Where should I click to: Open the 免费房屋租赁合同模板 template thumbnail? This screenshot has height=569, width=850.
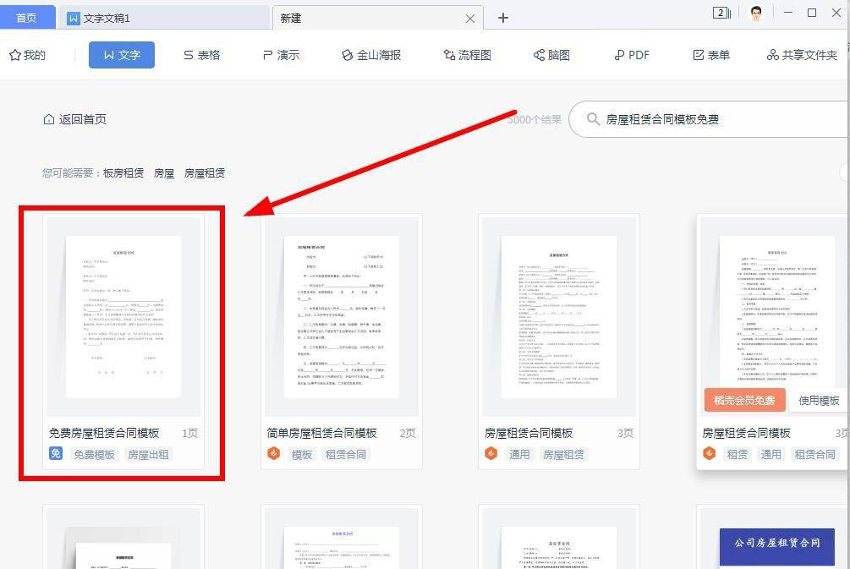click(124, 318)
